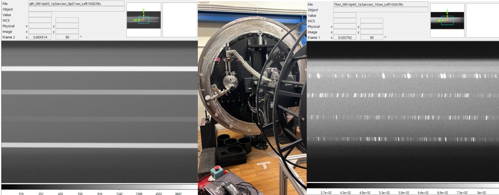Image resolution: width=499 pixels, height=195 pixels.
Task: Select the Object field in the qth window
Action: (x=76, y=9)
